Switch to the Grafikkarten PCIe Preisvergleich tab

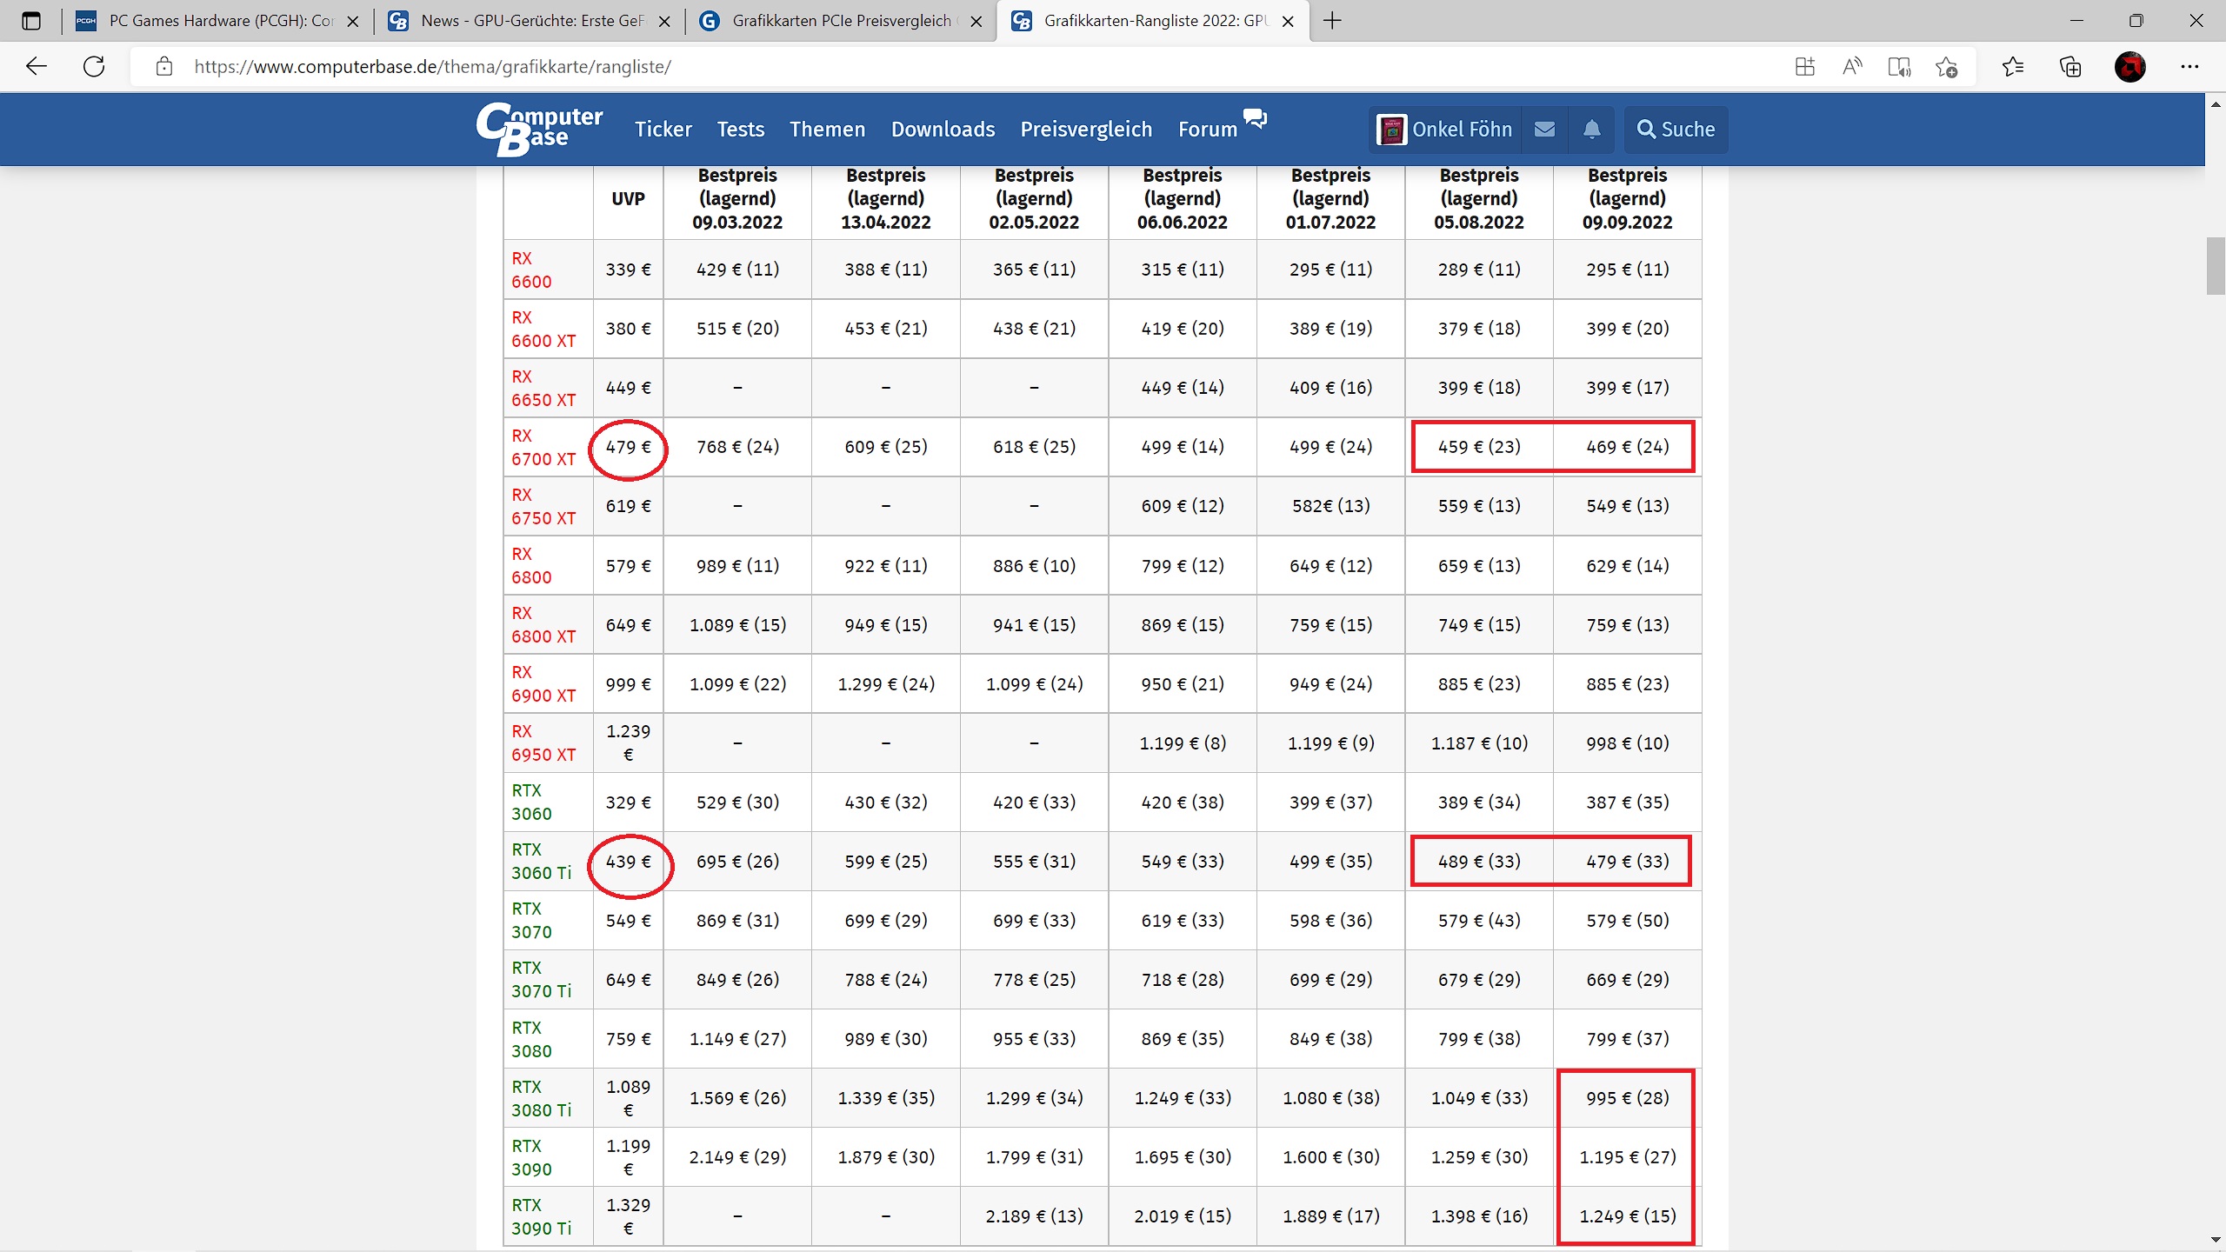[839, 21]
